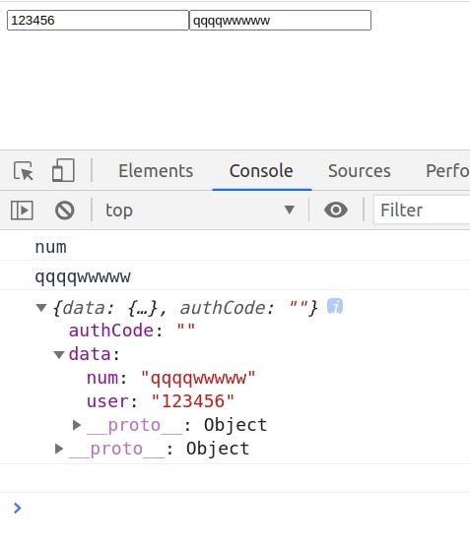Click the input field containing qqqqwwwww

(281, 21)
